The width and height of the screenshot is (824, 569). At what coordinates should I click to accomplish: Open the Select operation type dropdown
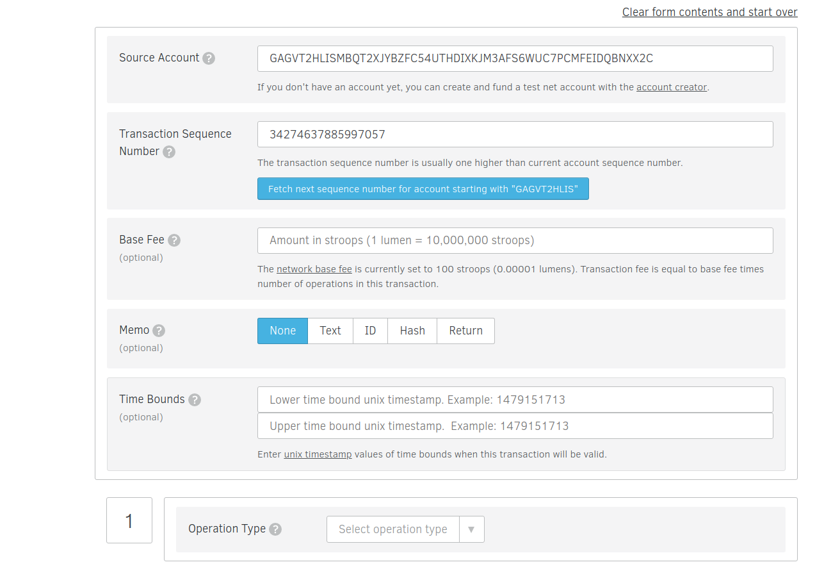click(x=392, y=529)
